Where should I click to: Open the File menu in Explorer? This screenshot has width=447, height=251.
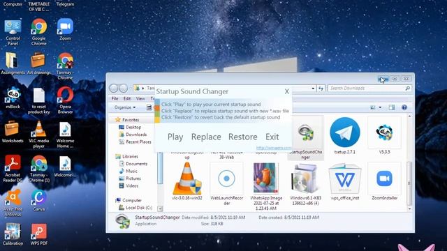[x=115, y=98]
